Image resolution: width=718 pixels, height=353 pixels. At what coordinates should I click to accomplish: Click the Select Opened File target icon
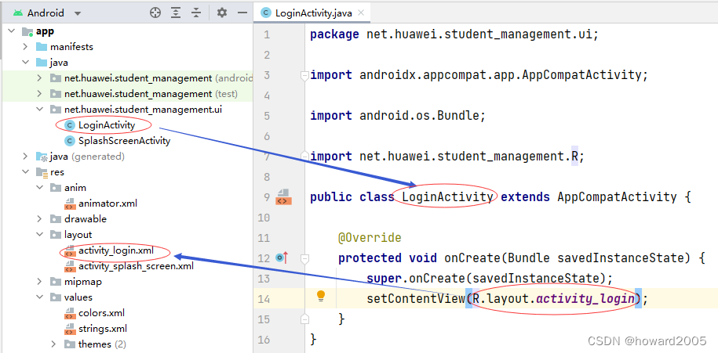tap(155, 13)
